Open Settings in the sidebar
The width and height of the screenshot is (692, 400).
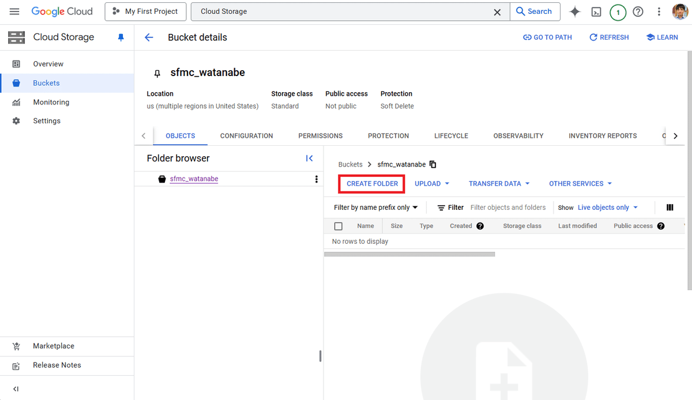(67, 121)
